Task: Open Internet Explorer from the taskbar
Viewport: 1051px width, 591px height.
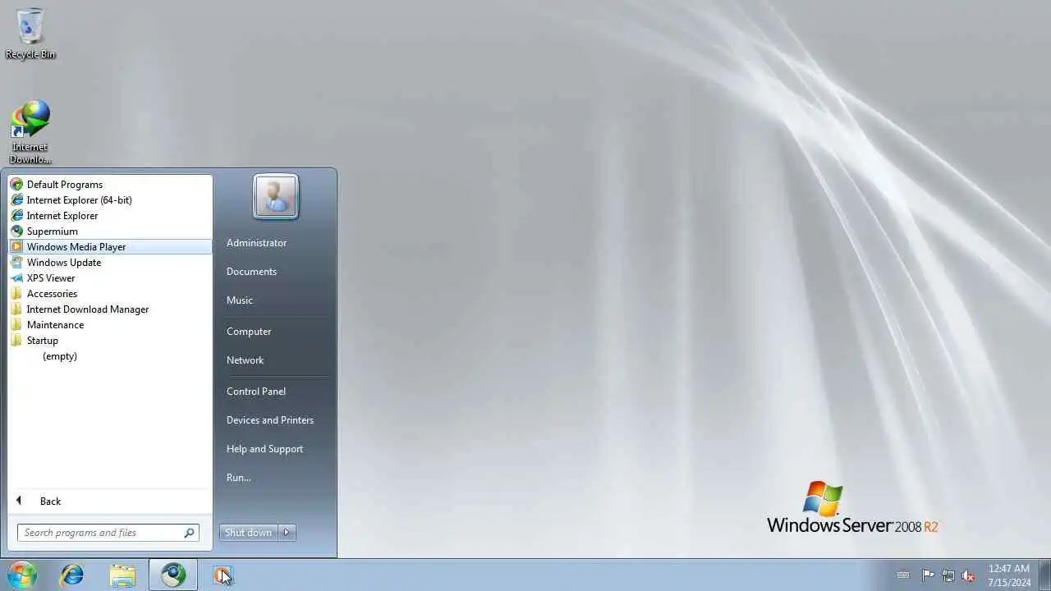Action: coord(72,575)
